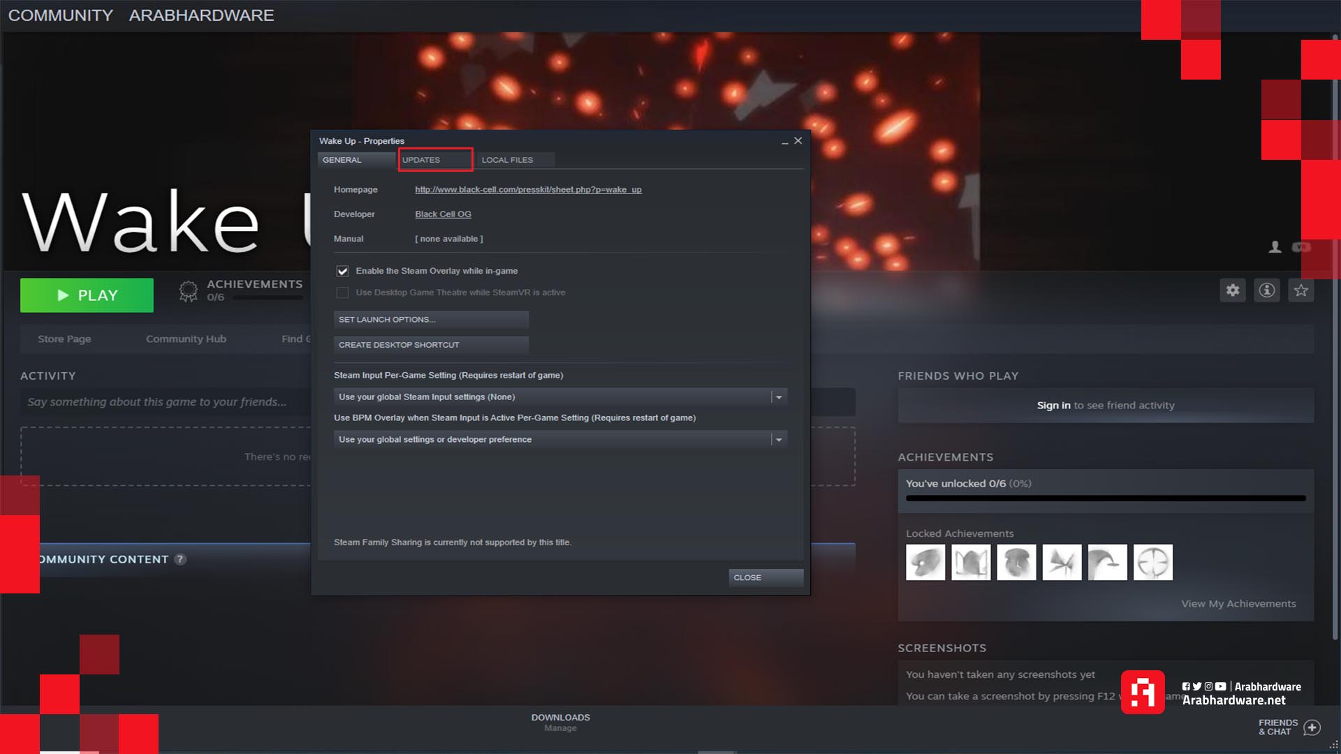Click the Close button in Properties dialog

(x=765, y=577)
